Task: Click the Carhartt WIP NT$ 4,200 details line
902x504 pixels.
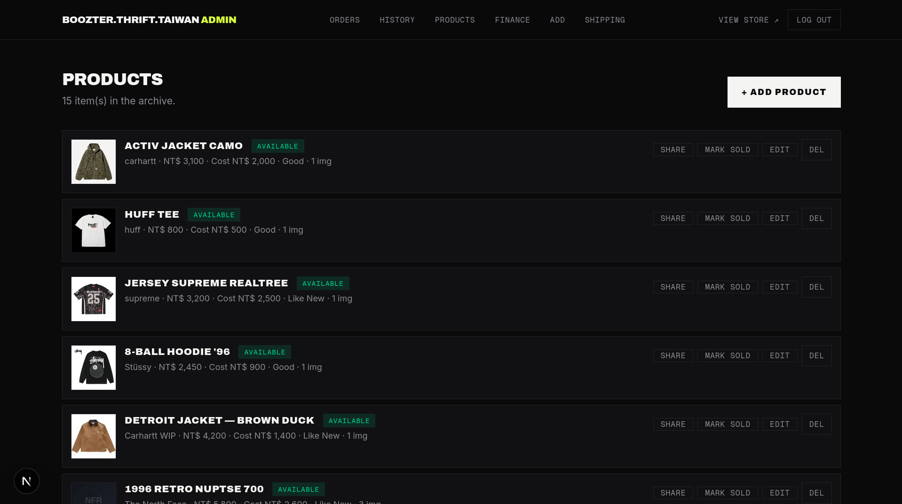Action: coord(246,436)
